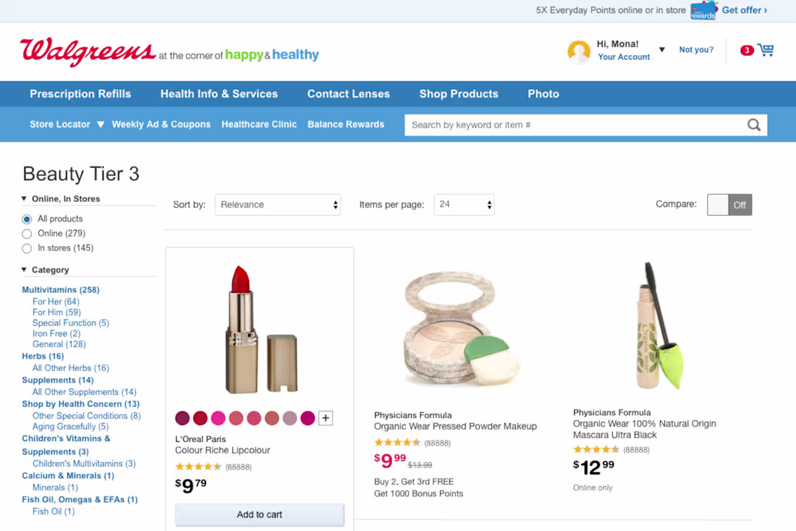Select the Online products radio button

coord(27,233)
